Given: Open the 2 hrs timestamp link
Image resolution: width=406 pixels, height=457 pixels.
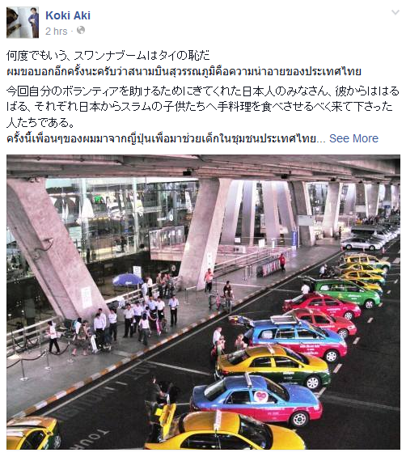Looking at the screenshot, I should [57, 31].
